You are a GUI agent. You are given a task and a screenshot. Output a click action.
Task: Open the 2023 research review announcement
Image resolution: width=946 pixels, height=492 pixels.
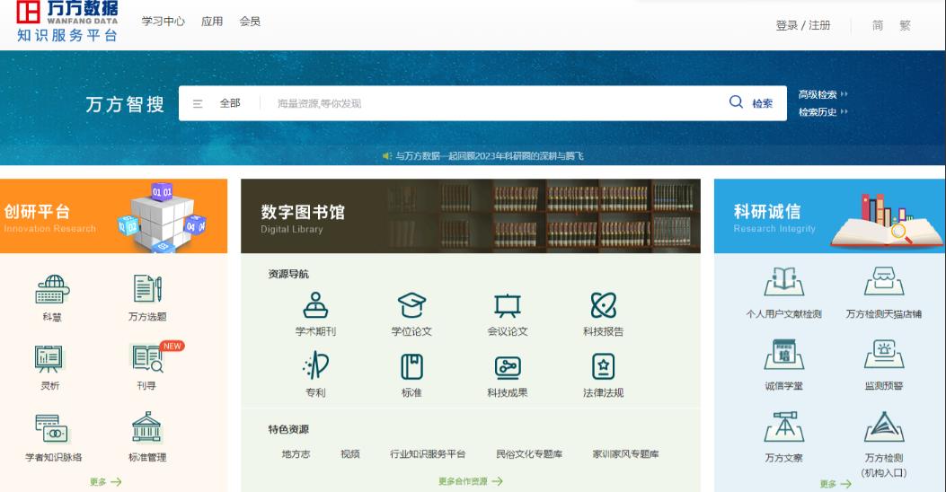490,156
